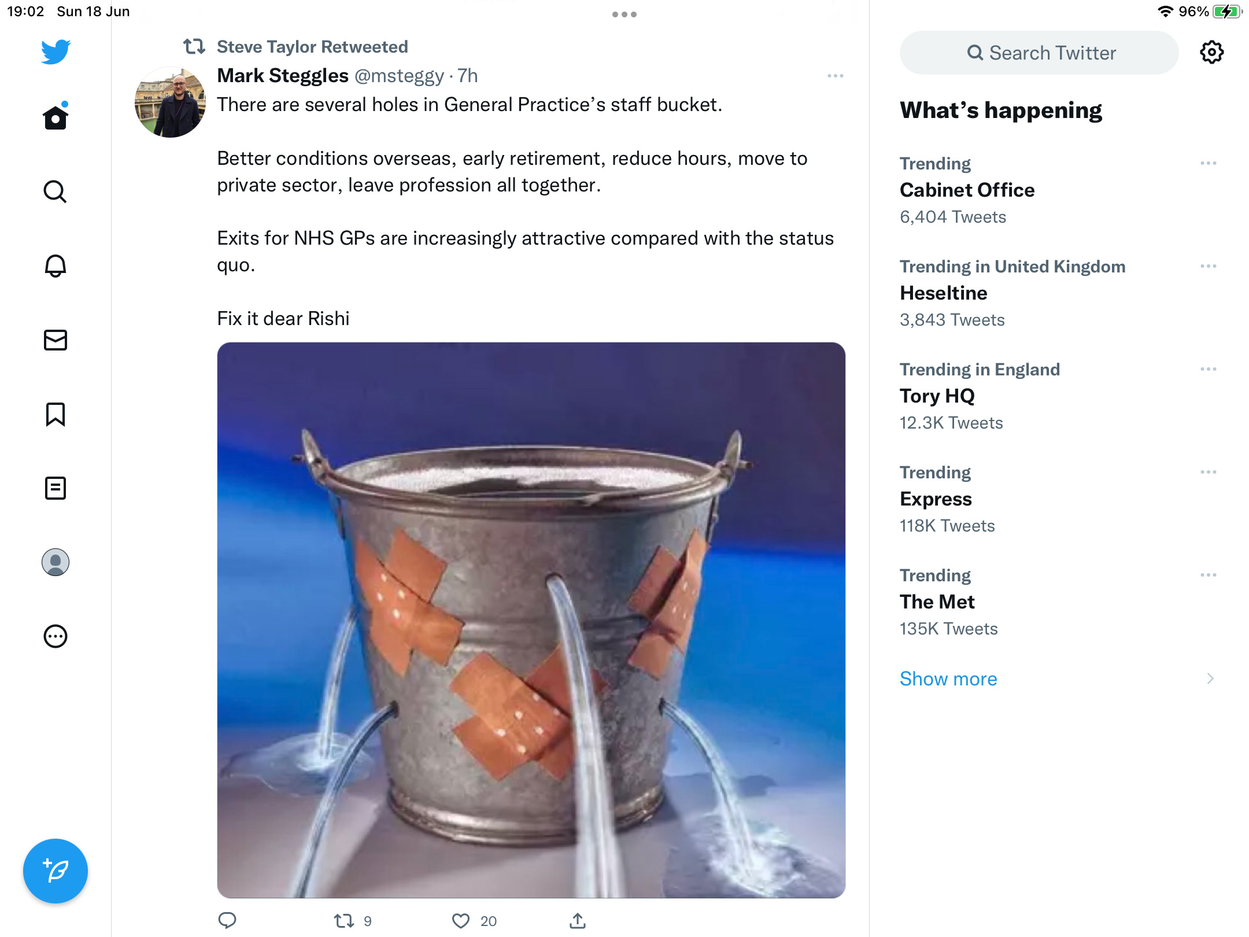Screen dimensions: 1249x937
Task: Open Lists icon in sidebar
Action: coord(56,488)
